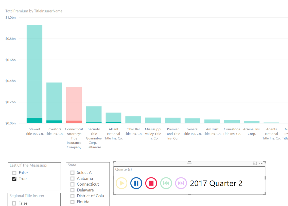Tick the Connecticut state checkbox

click(72, 184)
